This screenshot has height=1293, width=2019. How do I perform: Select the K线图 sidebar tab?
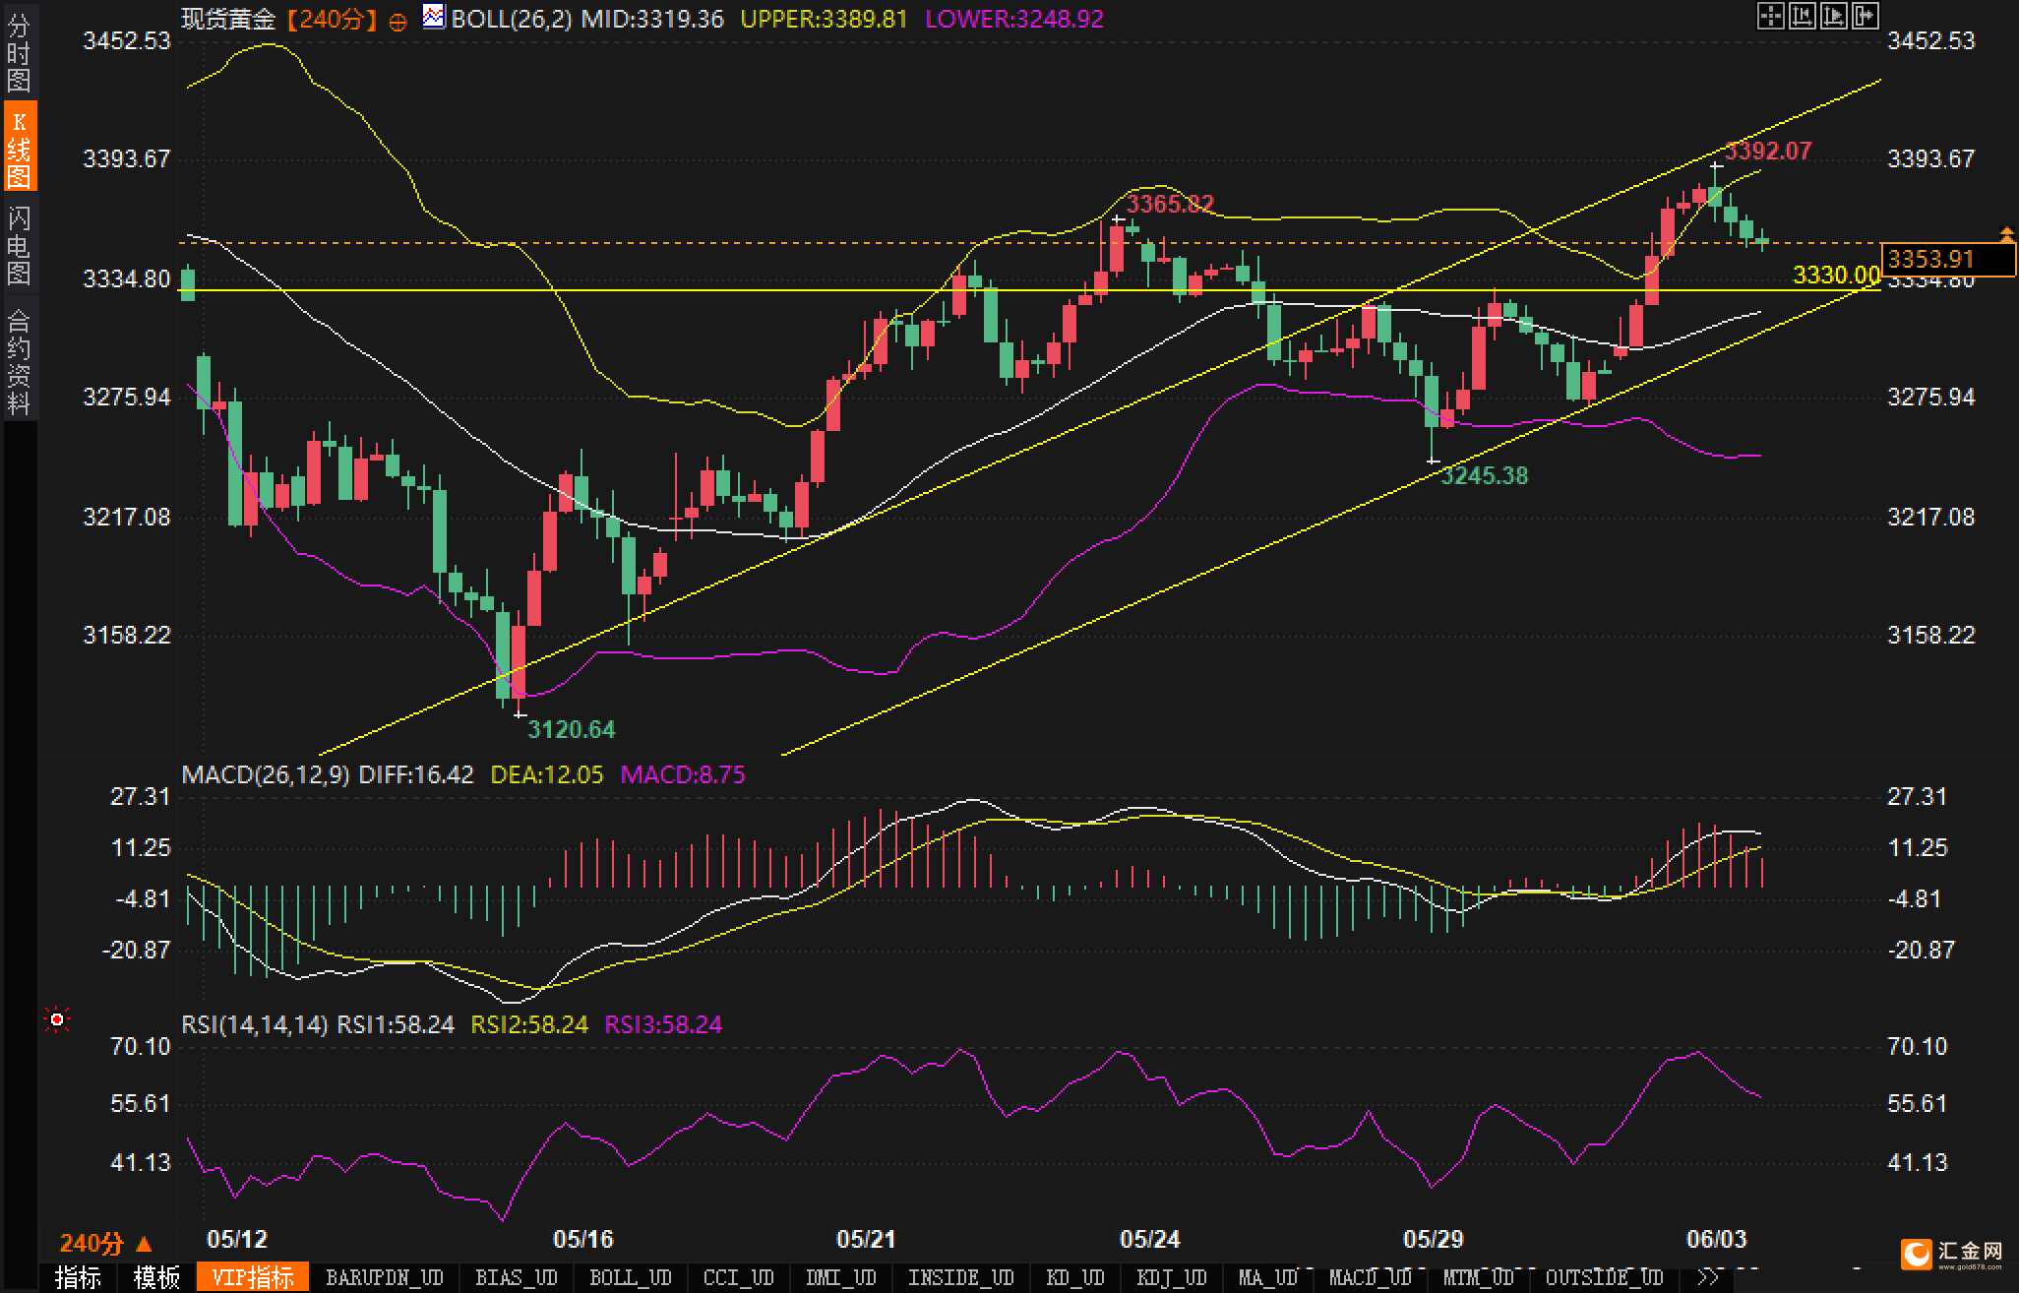click(x=19, y=148)
